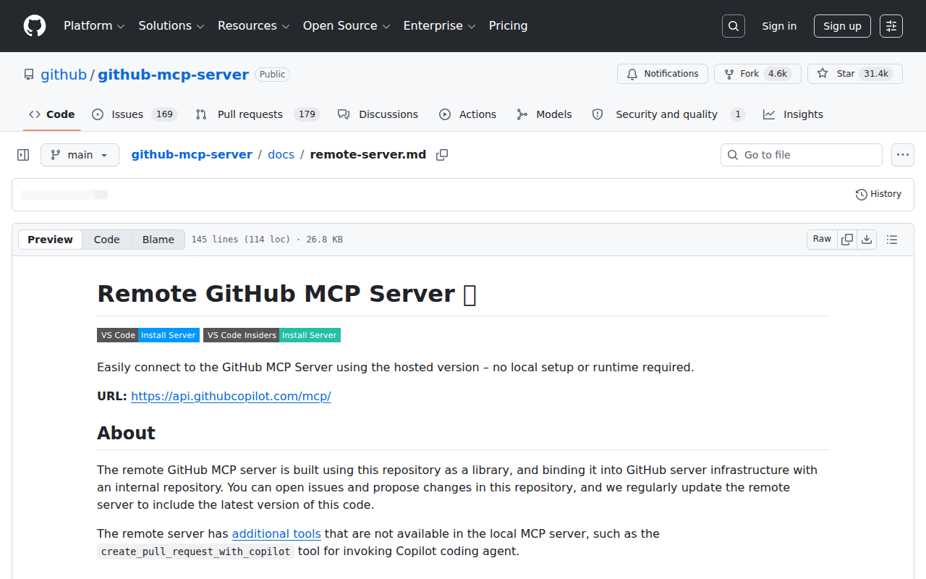Fork the repository
This screenshot has height=579, width=926.
[757, 74]
